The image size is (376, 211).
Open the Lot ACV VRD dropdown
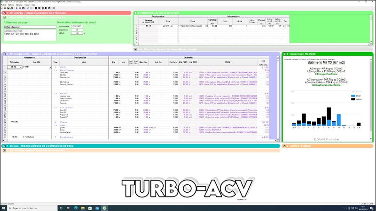point(50,67)
